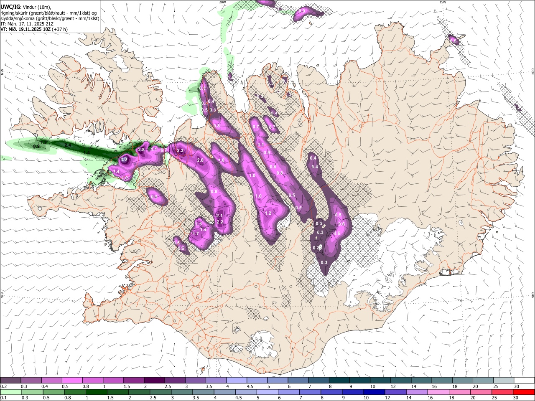Select the bright pink 0.5 swatch, top legend row
Viewport: 535px width, 401px height.
pyautogui.click(x=72, y=381)
